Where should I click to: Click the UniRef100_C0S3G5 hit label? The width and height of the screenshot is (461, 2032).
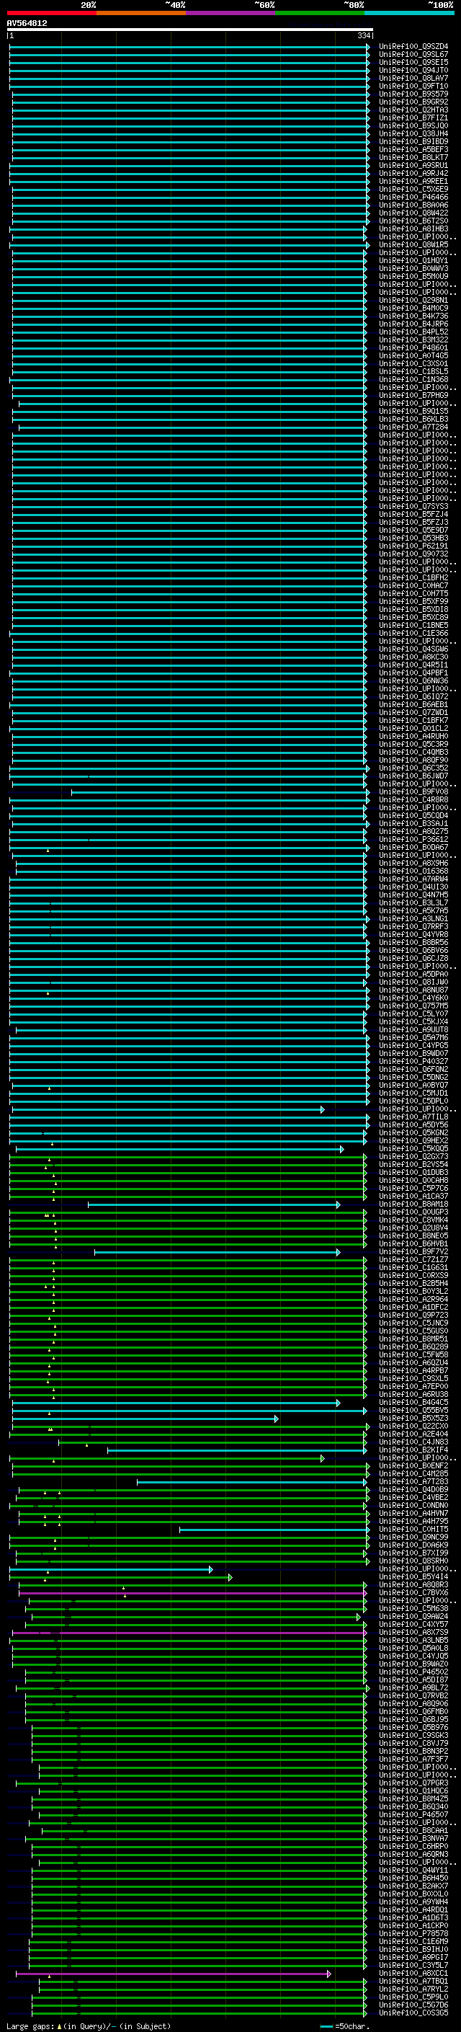coord(413,2014)
